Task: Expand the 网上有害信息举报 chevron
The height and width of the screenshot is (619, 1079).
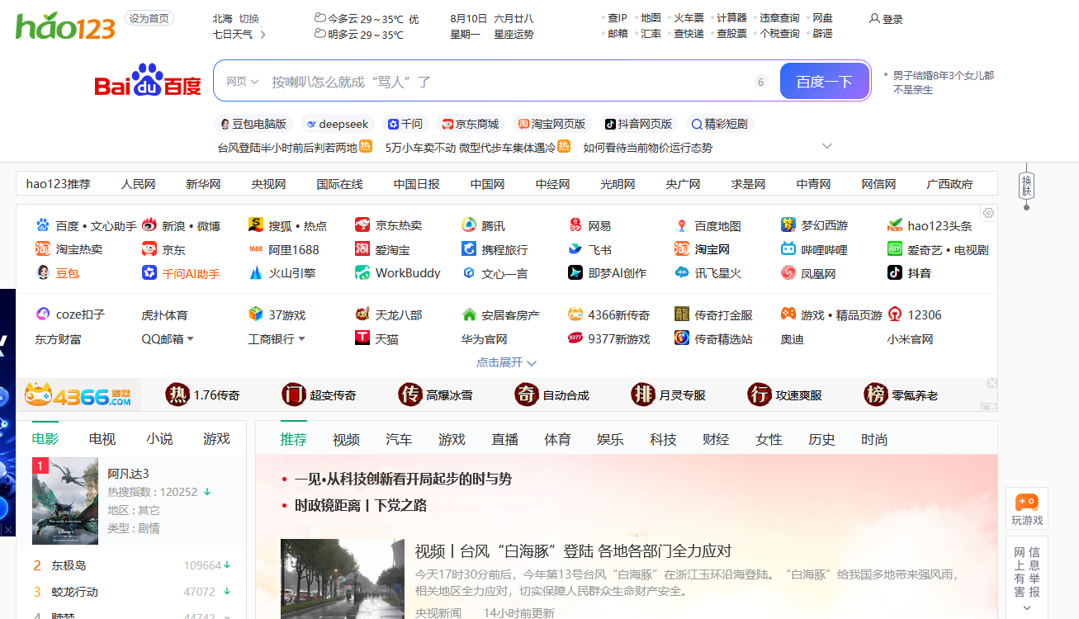Action: [1027, 607]
